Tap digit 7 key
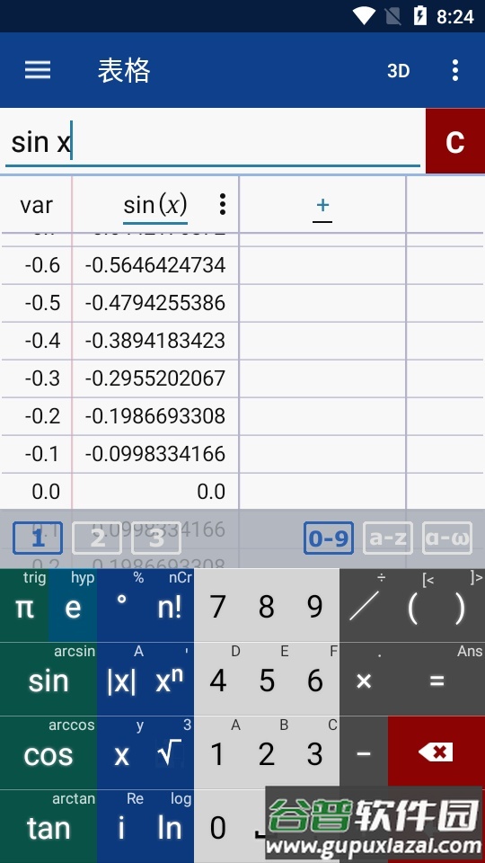485x863 pixels. click(218, 605)
